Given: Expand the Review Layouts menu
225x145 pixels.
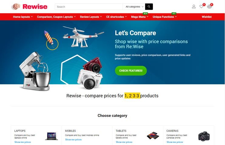Looking at the screenshot, I should 91,17.
